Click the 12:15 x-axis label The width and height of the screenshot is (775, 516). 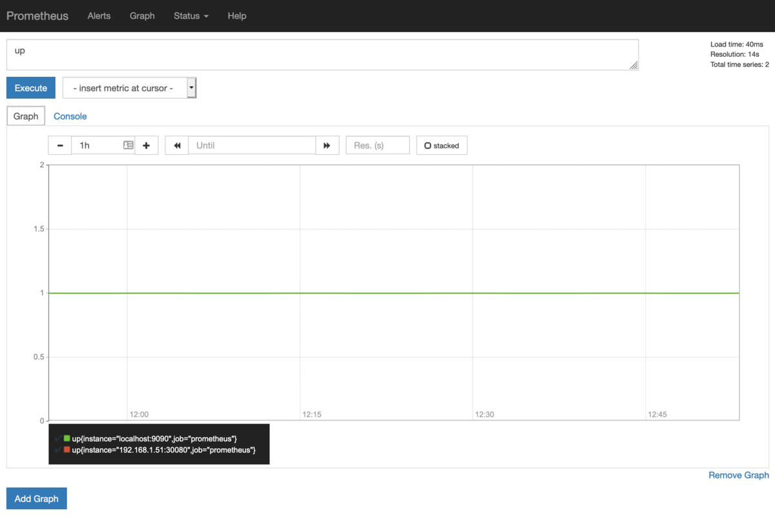[312, 415]
